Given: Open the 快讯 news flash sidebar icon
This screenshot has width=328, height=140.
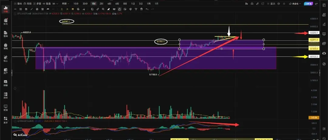Looking at the screenshot, I should tap(6, 22).
